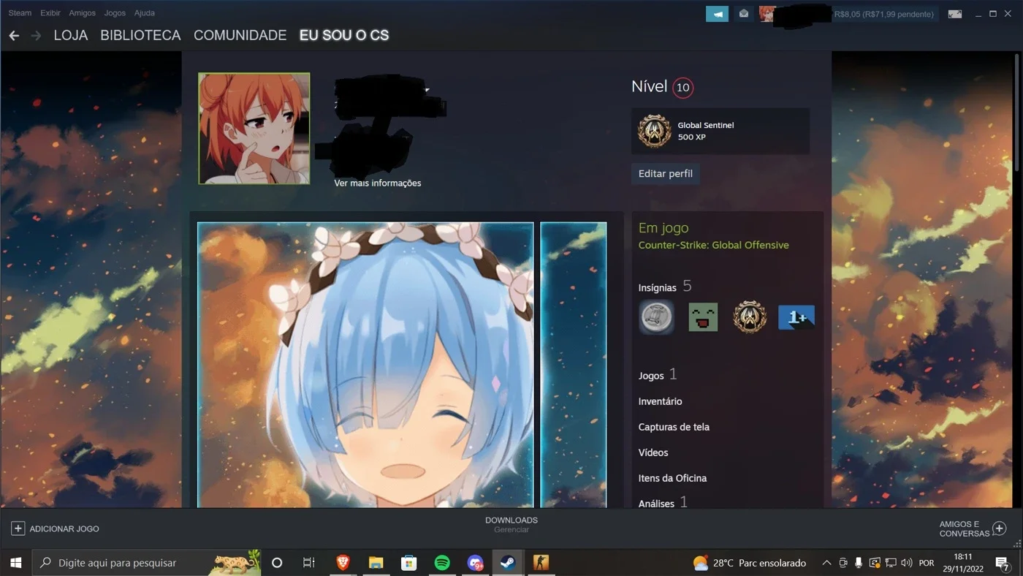The image size is (1023, 576).
Task: Go to the COMUNIDADE tab
Action: pyautogui.click(x=240, y=35)
